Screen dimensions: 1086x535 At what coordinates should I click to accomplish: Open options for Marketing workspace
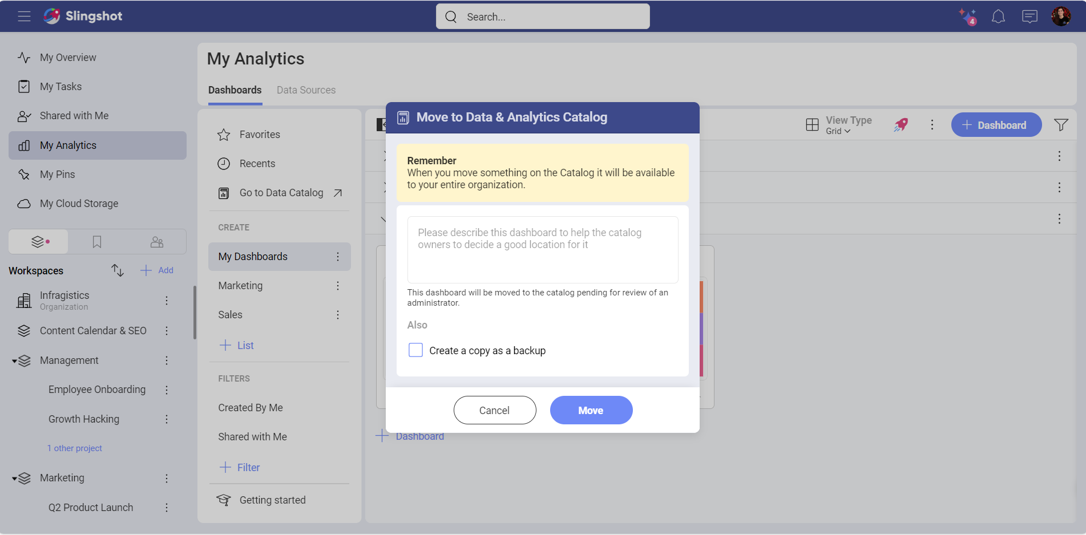point(167,479)
